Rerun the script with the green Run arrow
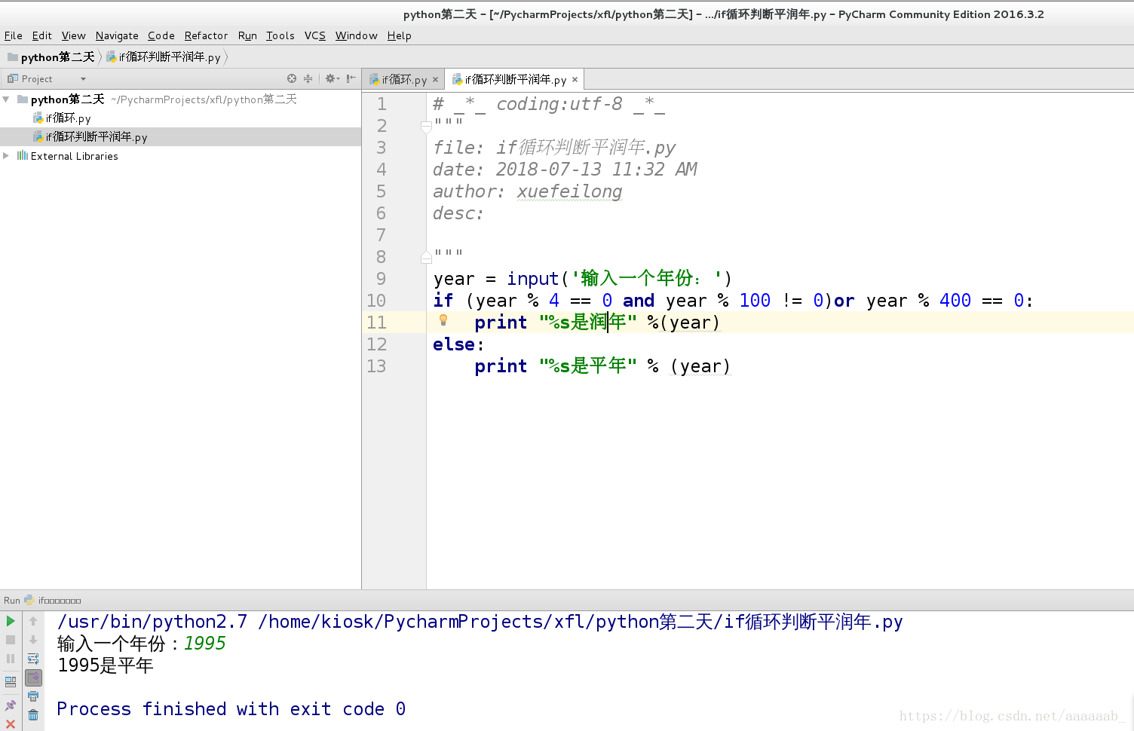 (x=11, y=621)
